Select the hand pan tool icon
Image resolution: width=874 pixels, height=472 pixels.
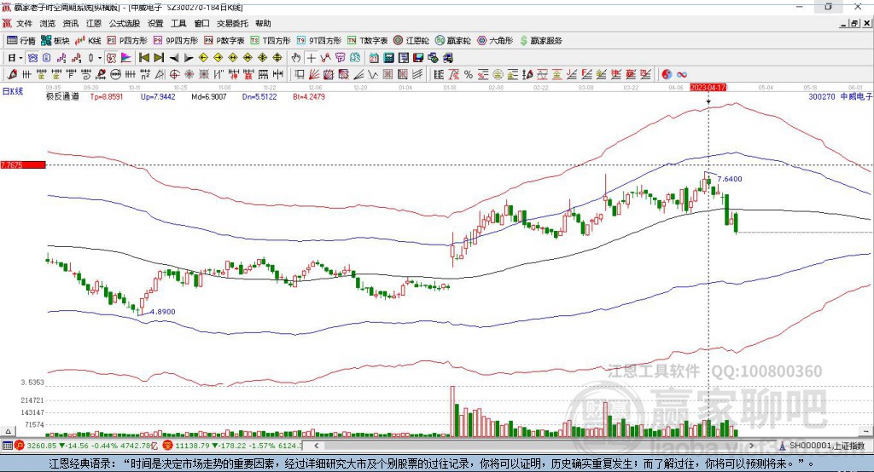click(x=296, y=58)
